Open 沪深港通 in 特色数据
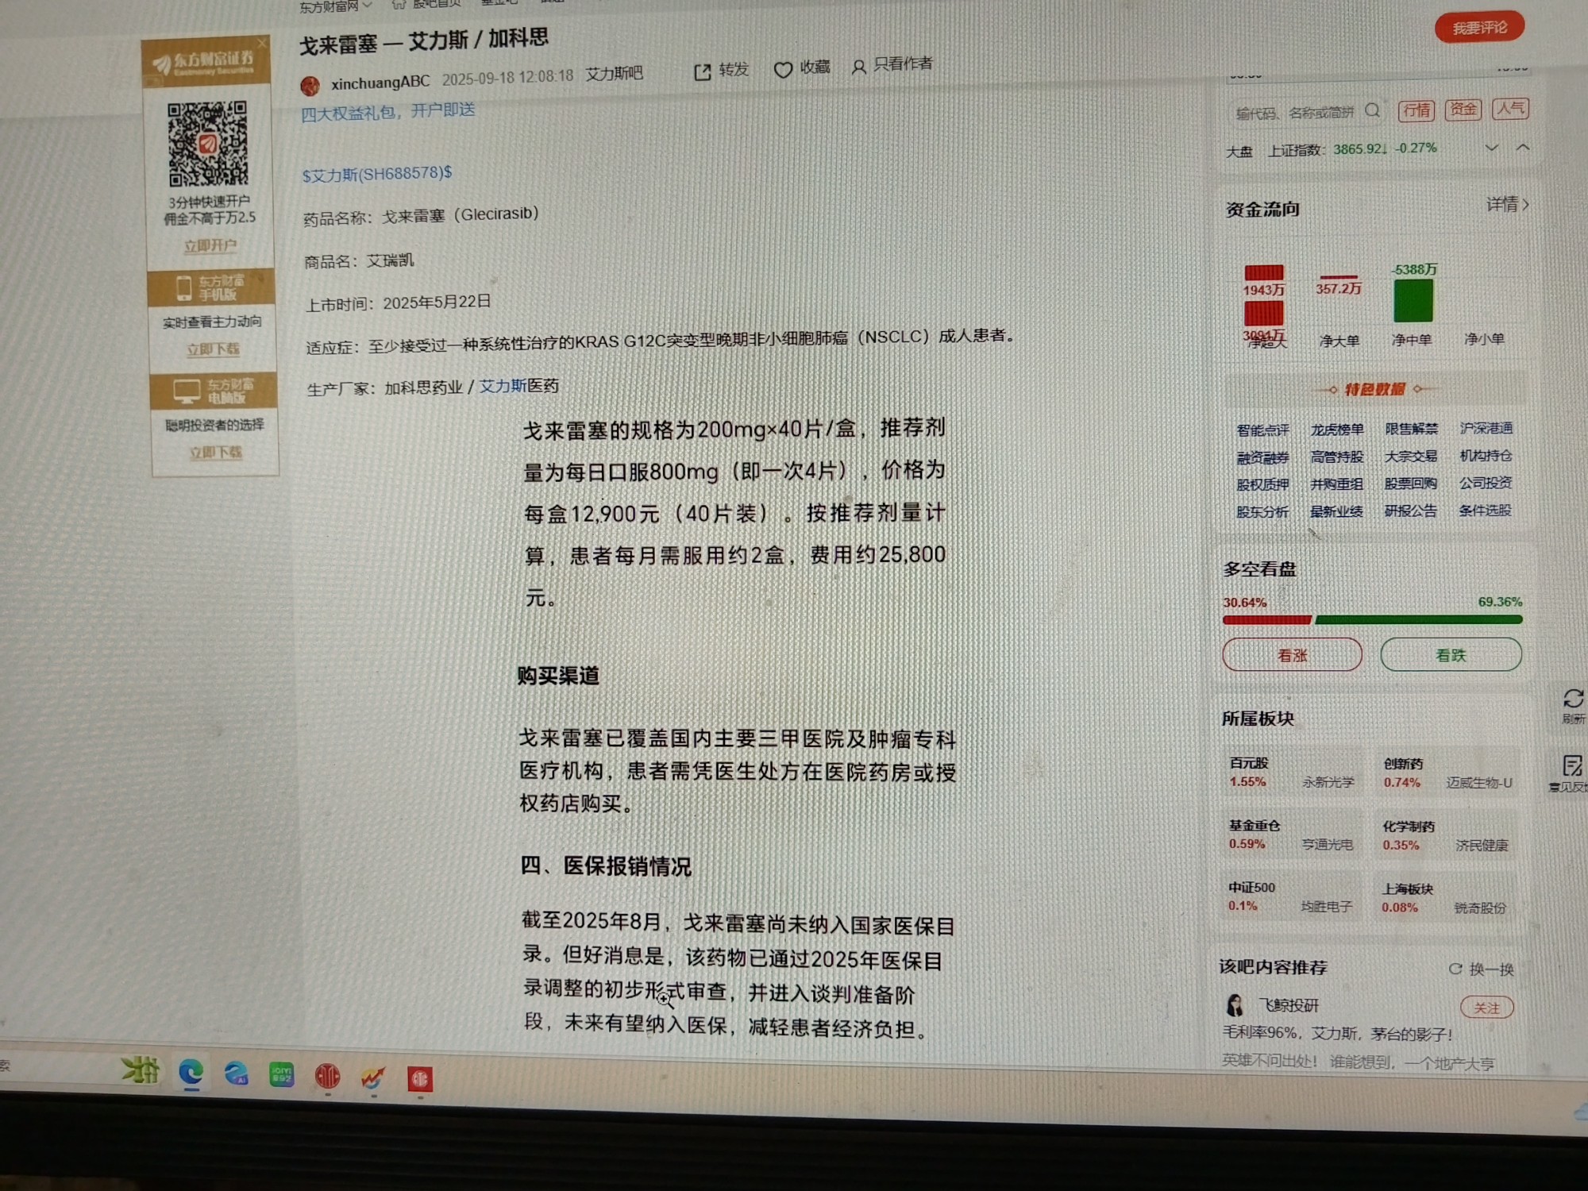The image size is (1588, 1191). [x=1486, y=428]
